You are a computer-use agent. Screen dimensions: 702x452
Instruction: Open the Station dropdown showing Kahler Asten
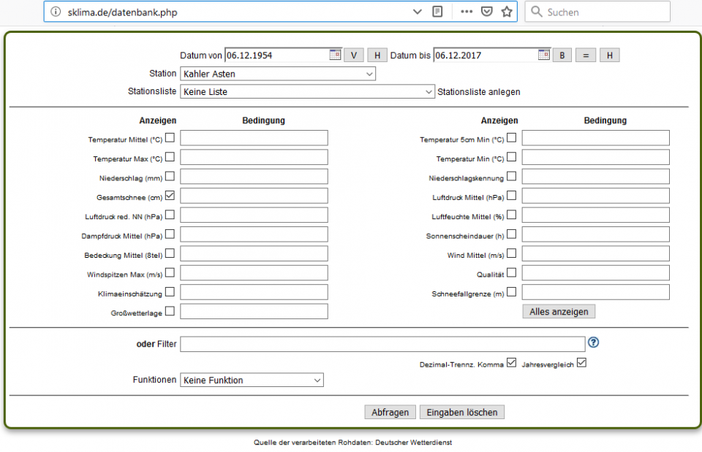pos(277,74)
